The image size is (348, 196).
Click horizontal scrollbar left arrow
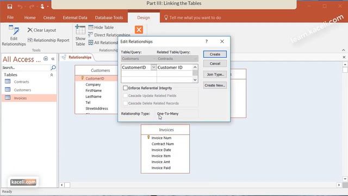pos(62,185)
